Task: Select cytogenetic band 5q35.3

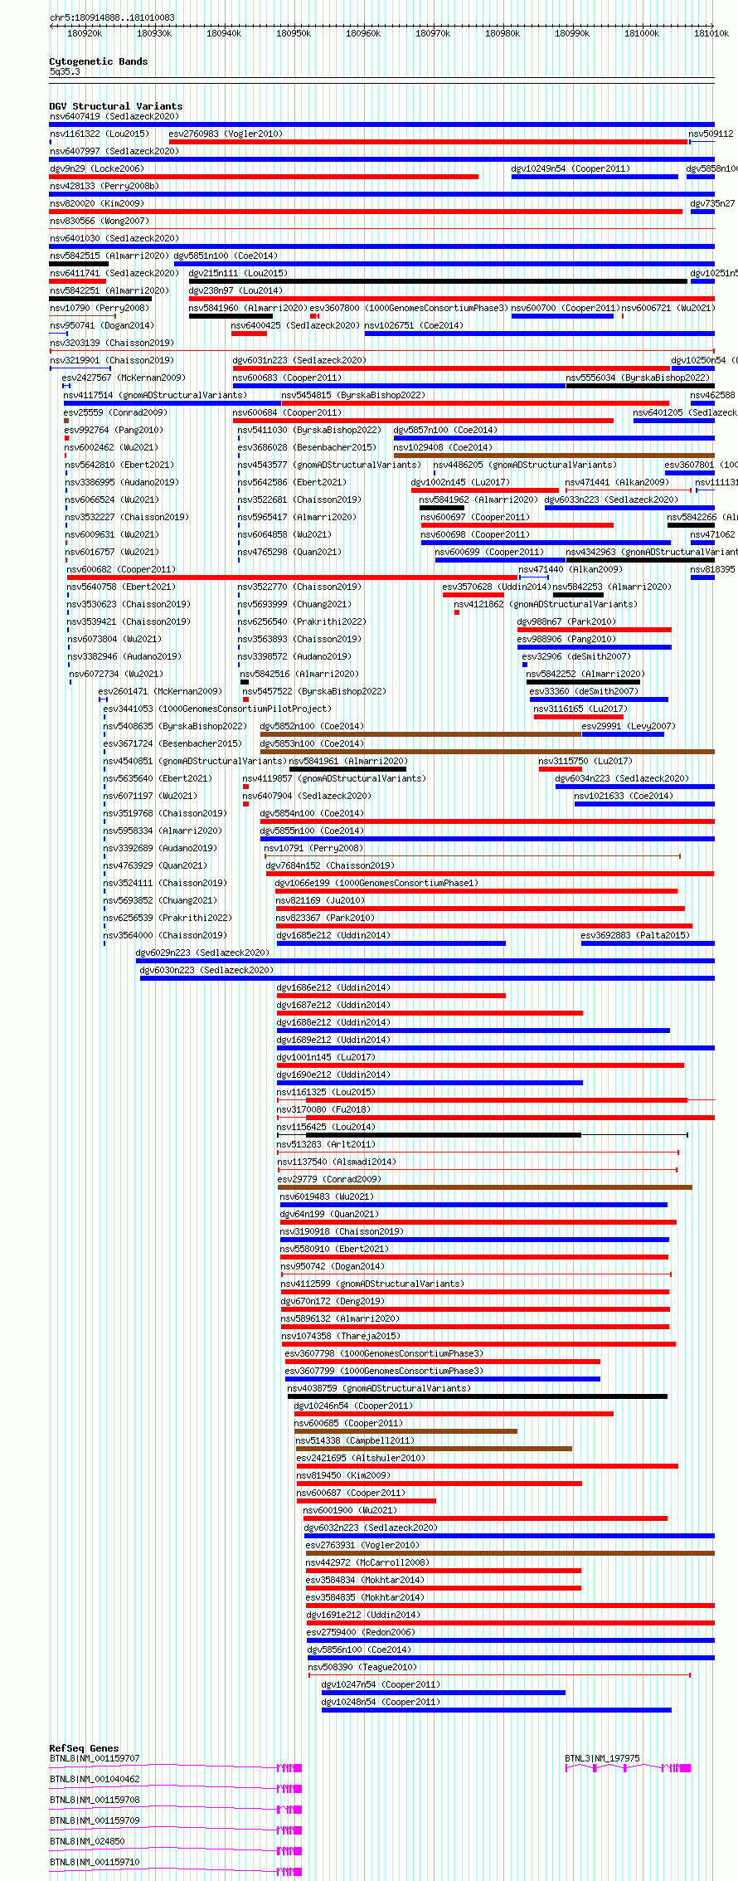Action: pyautogui.click(x=65, y=72)
